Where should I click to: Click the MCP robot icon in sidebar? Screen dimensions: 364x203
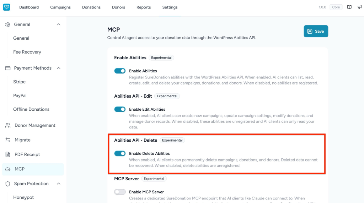pyautogui.click(x=8, y=169)
